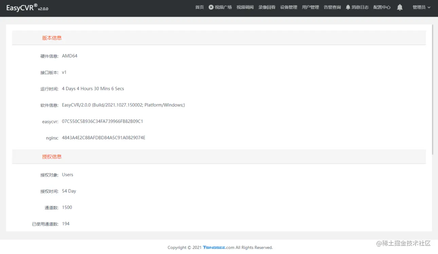The image size is (438, 254).
Task: Click the Tsingsee.com footer link
Action: point(219,248)
